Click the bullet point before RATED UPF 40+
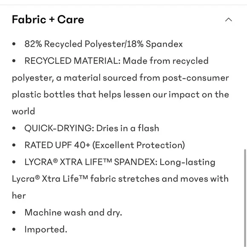Image resolution: width=247 pixels, height=247 pixels. tap(14, 145)
